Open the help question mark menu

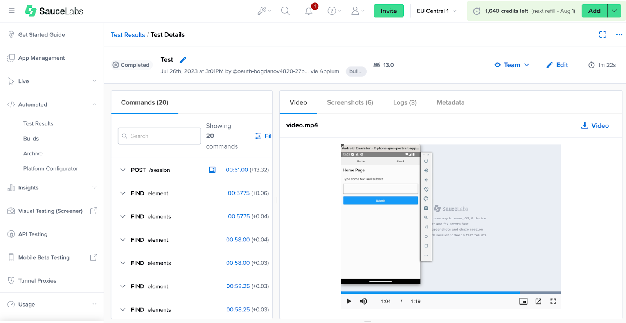point(334,11)
